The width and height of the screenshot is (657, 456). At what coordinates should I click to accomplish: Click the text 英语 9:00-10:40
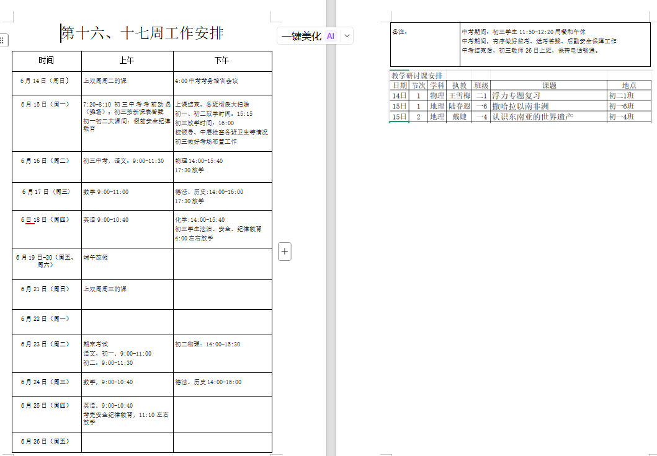106,219
